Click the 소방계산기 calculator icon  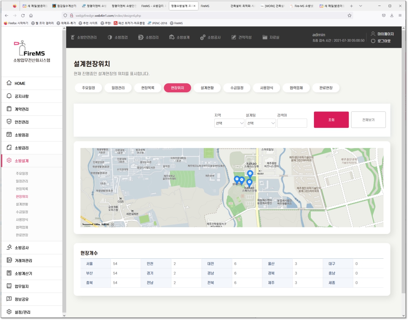pos(9,273)
